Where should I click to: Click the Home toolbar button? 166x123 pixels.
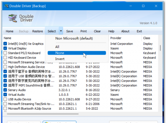click(9, 31)
